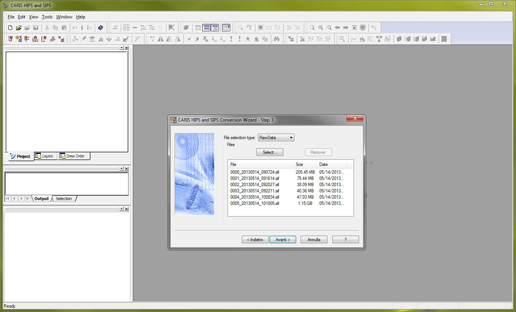Toggle the unpressed first window-display toolbar button
The image size is (516, 312).
coord(198,28)
